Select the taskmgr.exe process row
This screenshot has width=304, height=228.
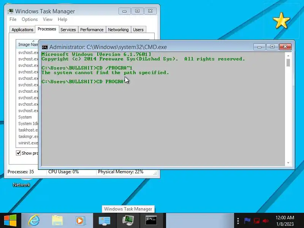point(27,136)
